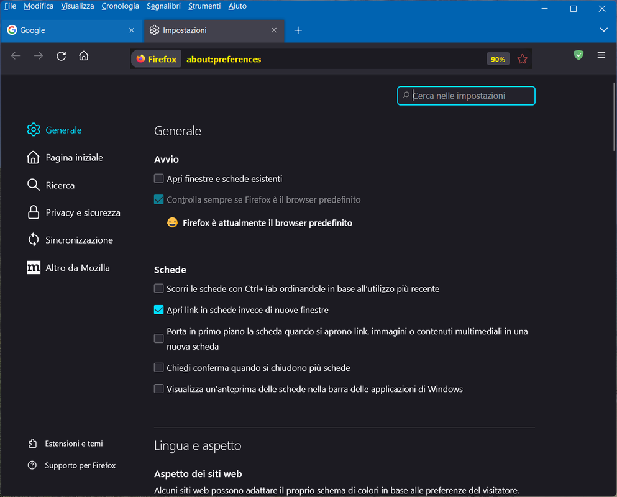Switch to the Google tab
617x497 pixels.
[71, 30]
